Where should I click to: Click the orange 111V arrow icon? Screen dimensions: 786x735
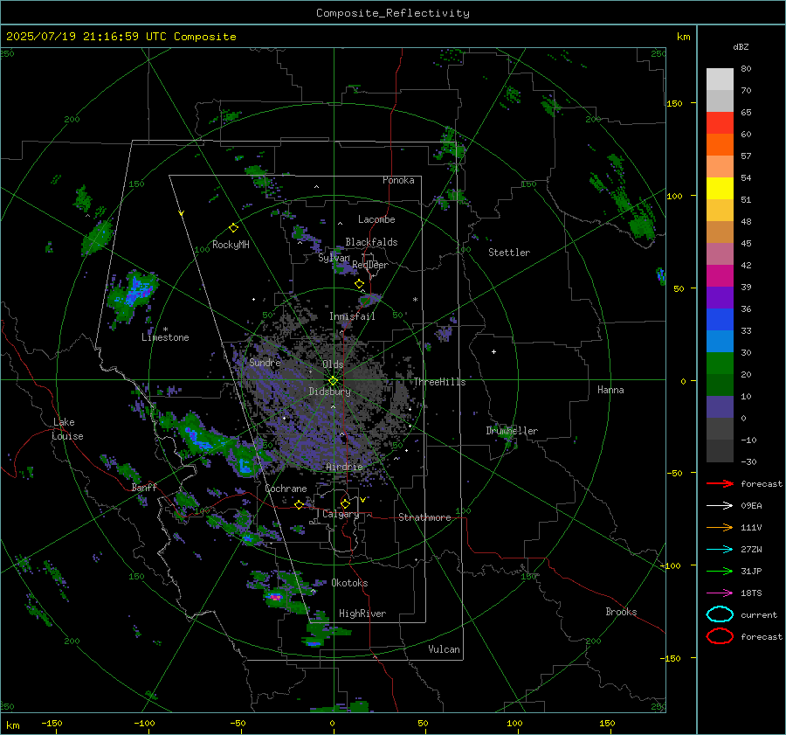coord(720,527)
